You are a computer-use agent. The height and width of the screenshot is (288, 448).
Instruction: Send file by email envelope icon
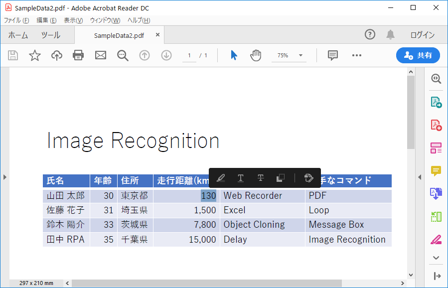click(101, 55)
